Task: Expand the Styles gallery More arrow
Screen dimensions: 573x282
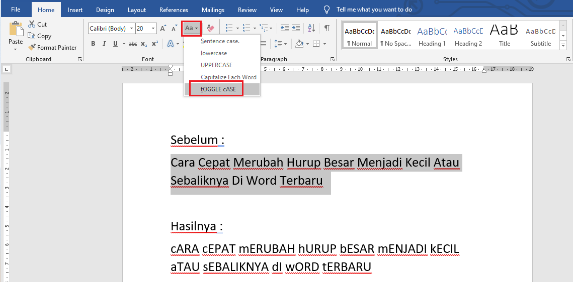Action: point(563,45)
